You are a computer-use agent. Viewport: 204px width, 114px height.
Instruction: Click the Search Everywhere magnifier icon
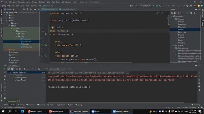coord(195,6)
